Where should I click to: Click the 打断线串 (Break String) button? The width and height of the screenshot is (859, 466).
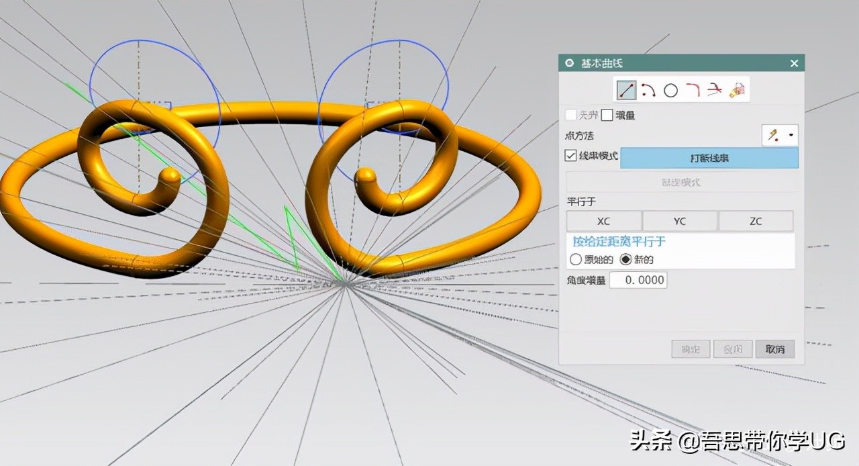(x=709, y=158)
